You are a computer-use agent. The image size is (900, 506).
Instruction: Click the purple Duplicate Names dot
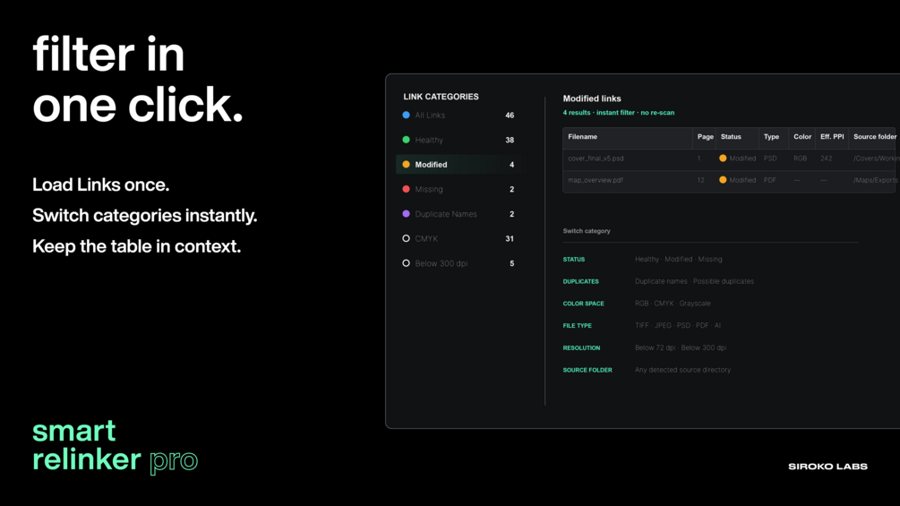point(406,214)
